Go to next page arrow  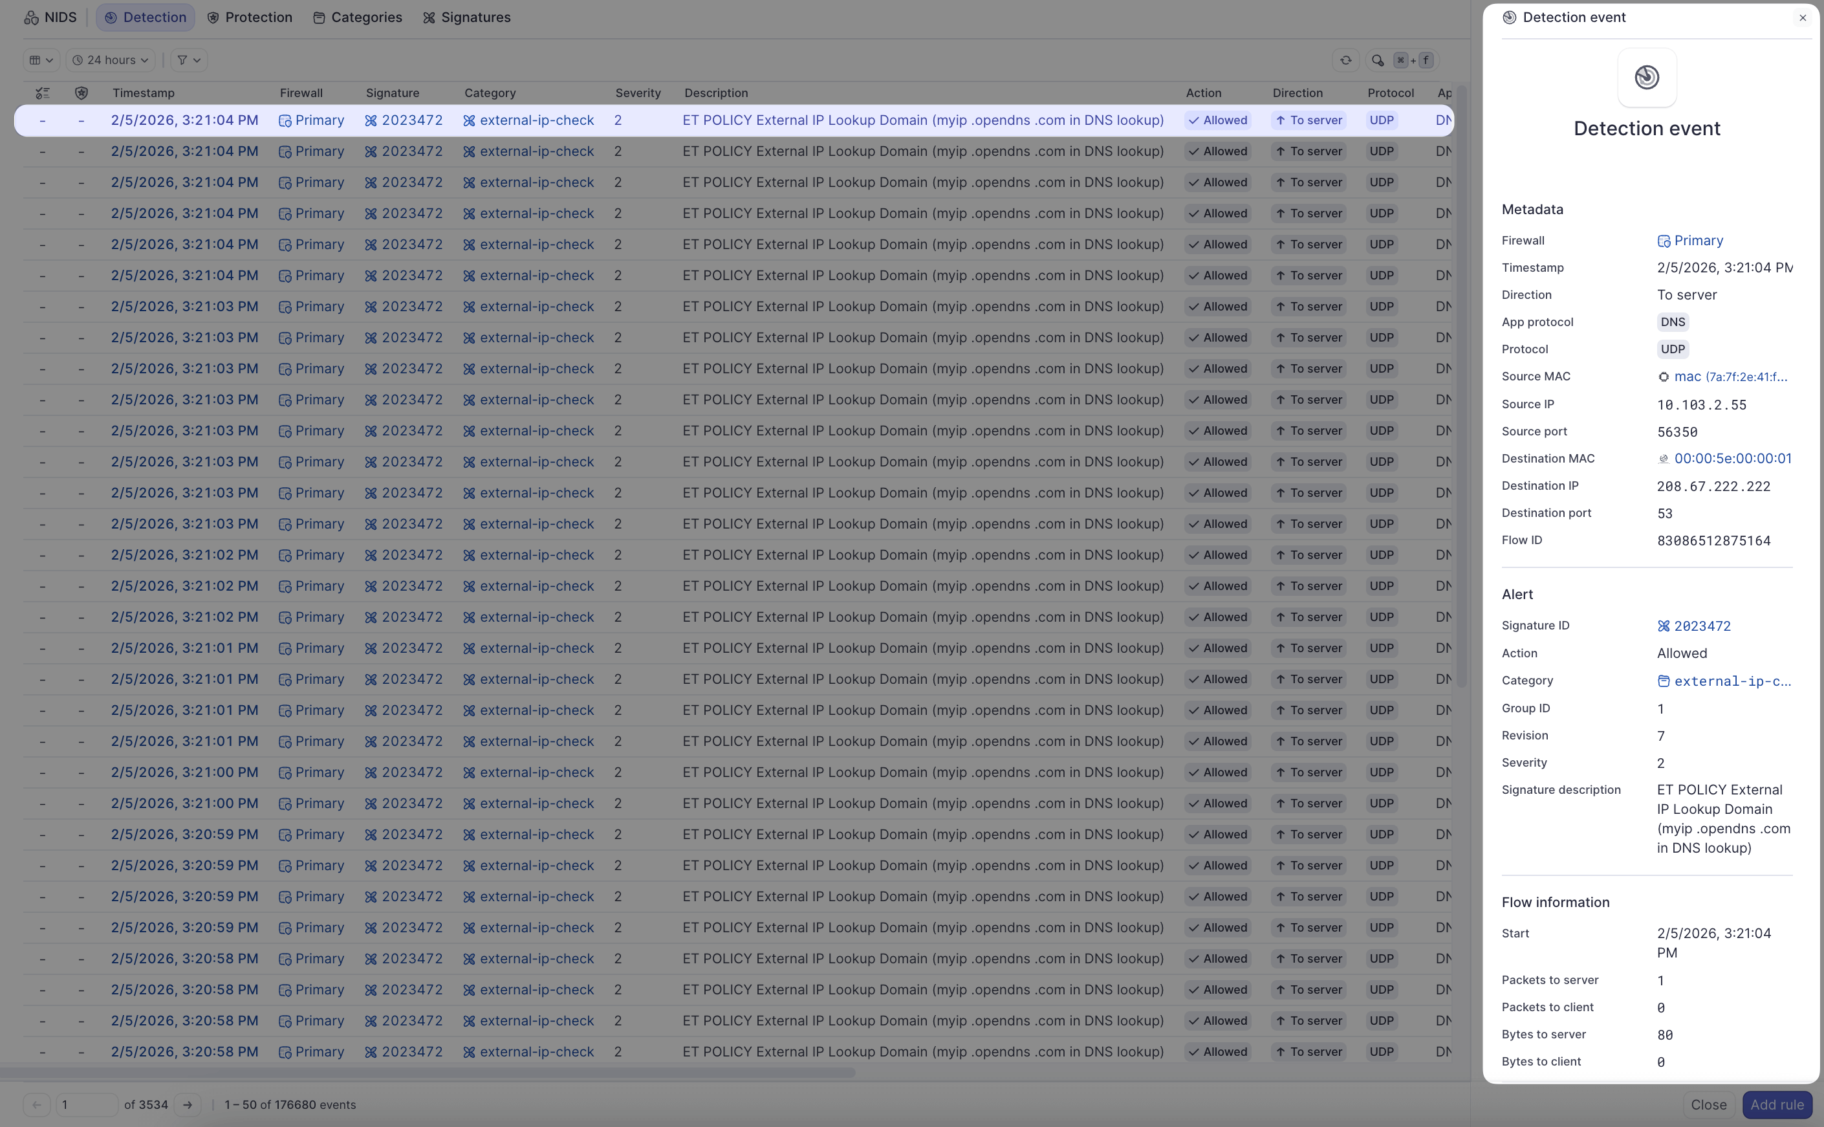click(188, 1104)
